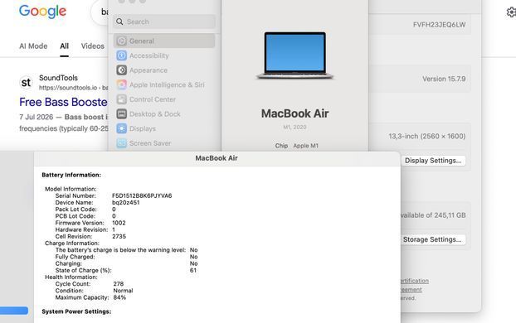Click the Control Center icon
This screenshot has height=323, width=516.
pyautogui.click(x=121, y=99)
